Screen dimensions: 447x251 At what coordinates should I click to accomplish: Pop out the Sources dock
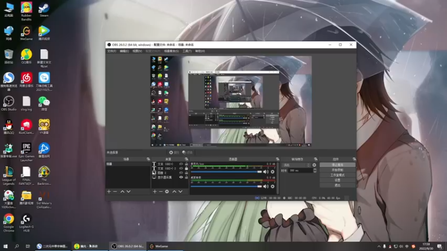click(x=187, y=160)
